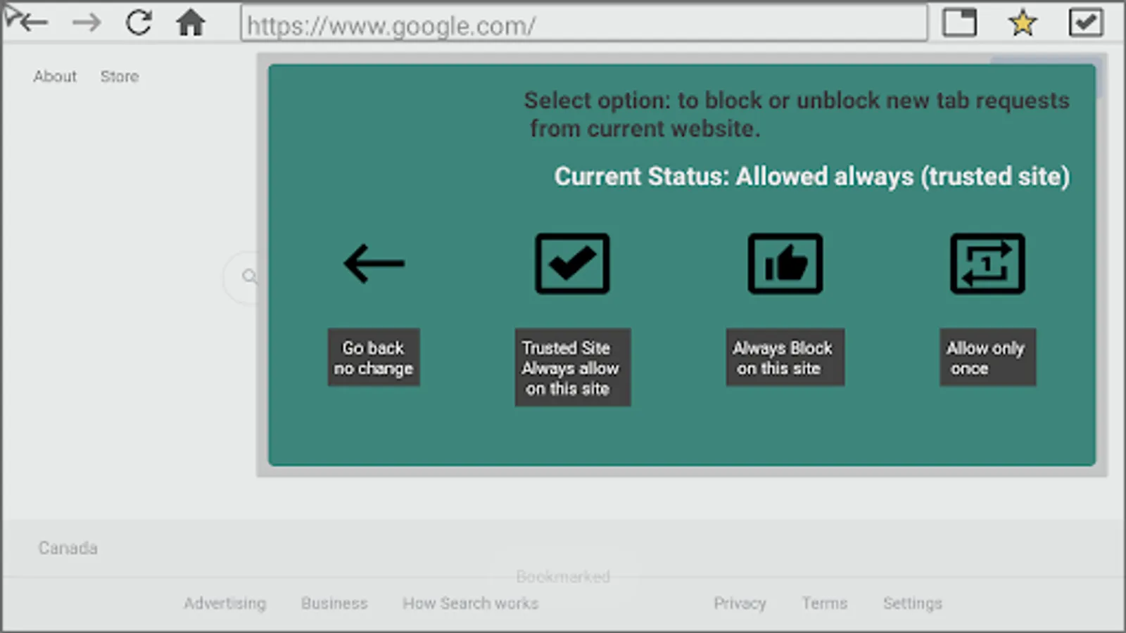Open the Store link
1126x633 pixels.
pyautogui.click(x=120, y=76)
